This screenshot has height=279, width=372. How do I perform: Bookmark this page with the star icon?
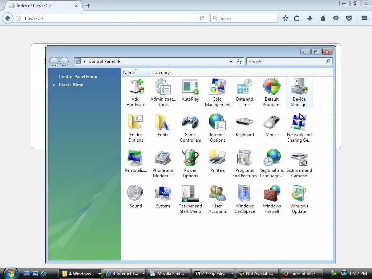click(286, 18)
